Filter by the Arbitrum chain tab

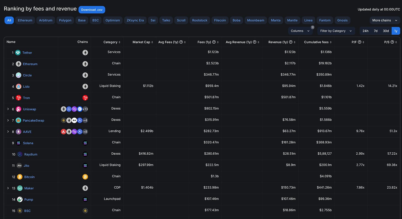click(x=46, y=20)
